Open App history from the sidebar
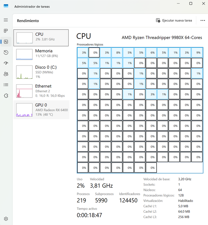Image resolution: width=208 pixels, height=225 pixels. click(x=6, y=53)
